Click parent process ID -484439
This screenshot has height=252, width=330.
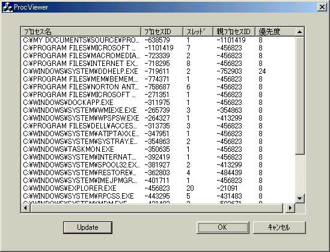(230, 173)
